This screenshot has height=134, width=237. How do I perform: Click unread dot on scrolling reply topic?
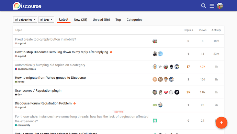point(111,52)
